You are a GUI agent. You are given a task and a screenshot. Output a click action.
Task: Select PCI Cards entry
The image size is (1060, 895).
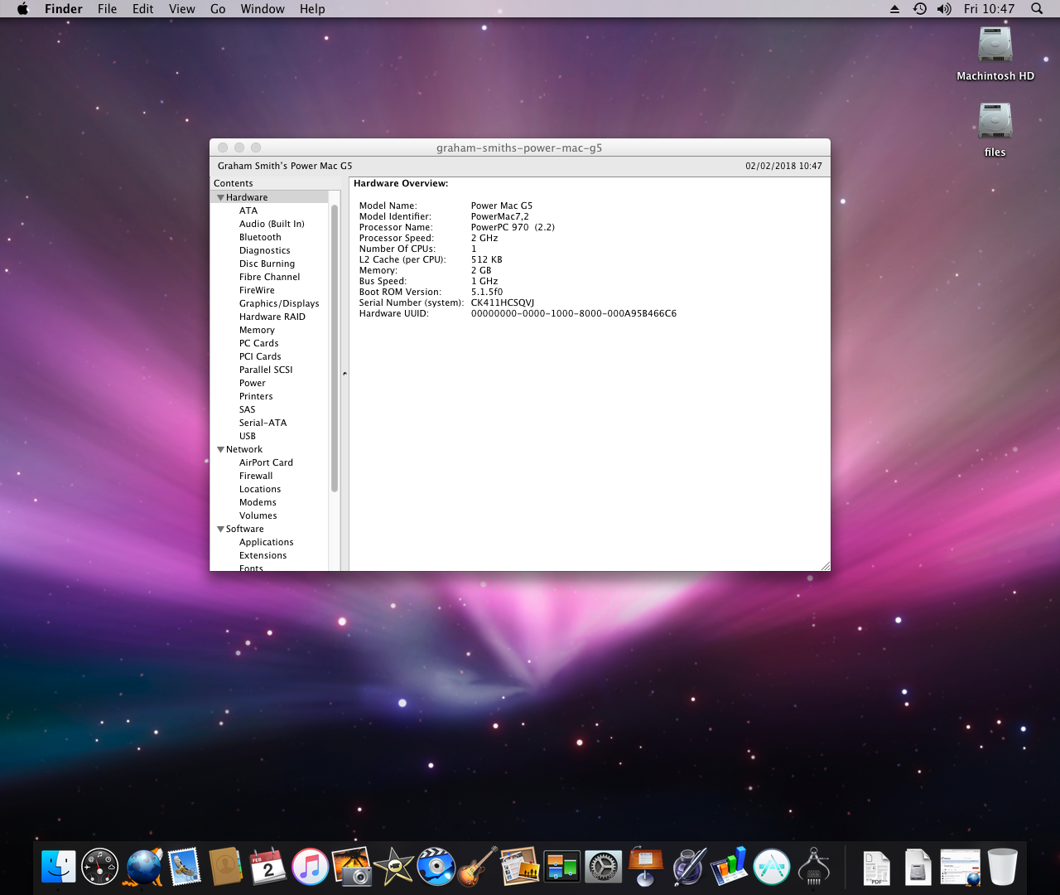pyautogui.click(x=260, y=356)
